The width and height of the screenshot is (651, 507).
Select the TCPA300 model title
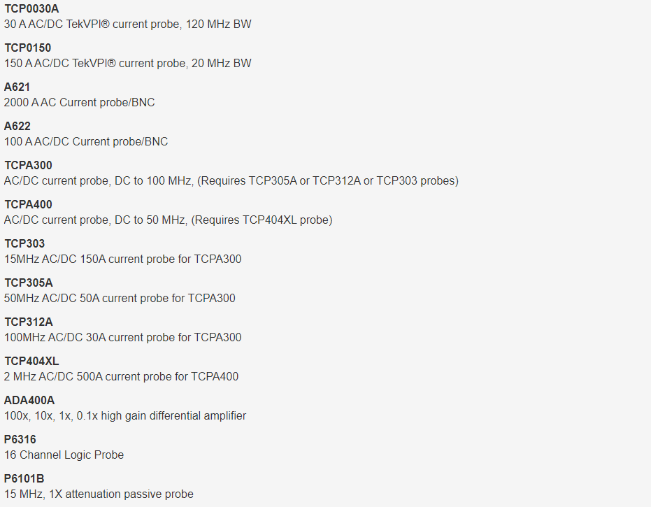(28, 165)
